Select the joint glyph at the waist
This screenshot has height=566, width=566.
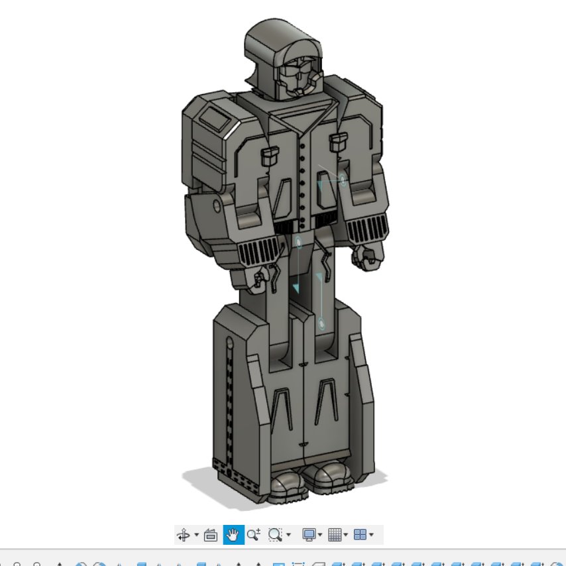point(298,242)
